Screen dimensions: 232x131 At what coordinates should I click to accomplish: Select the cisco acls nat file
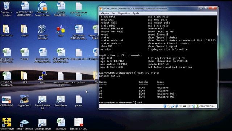(x=79, y=78)
